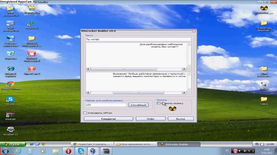Click inside the upper message text area
Screen dimensions: 277x155
(x=136, y=55)
